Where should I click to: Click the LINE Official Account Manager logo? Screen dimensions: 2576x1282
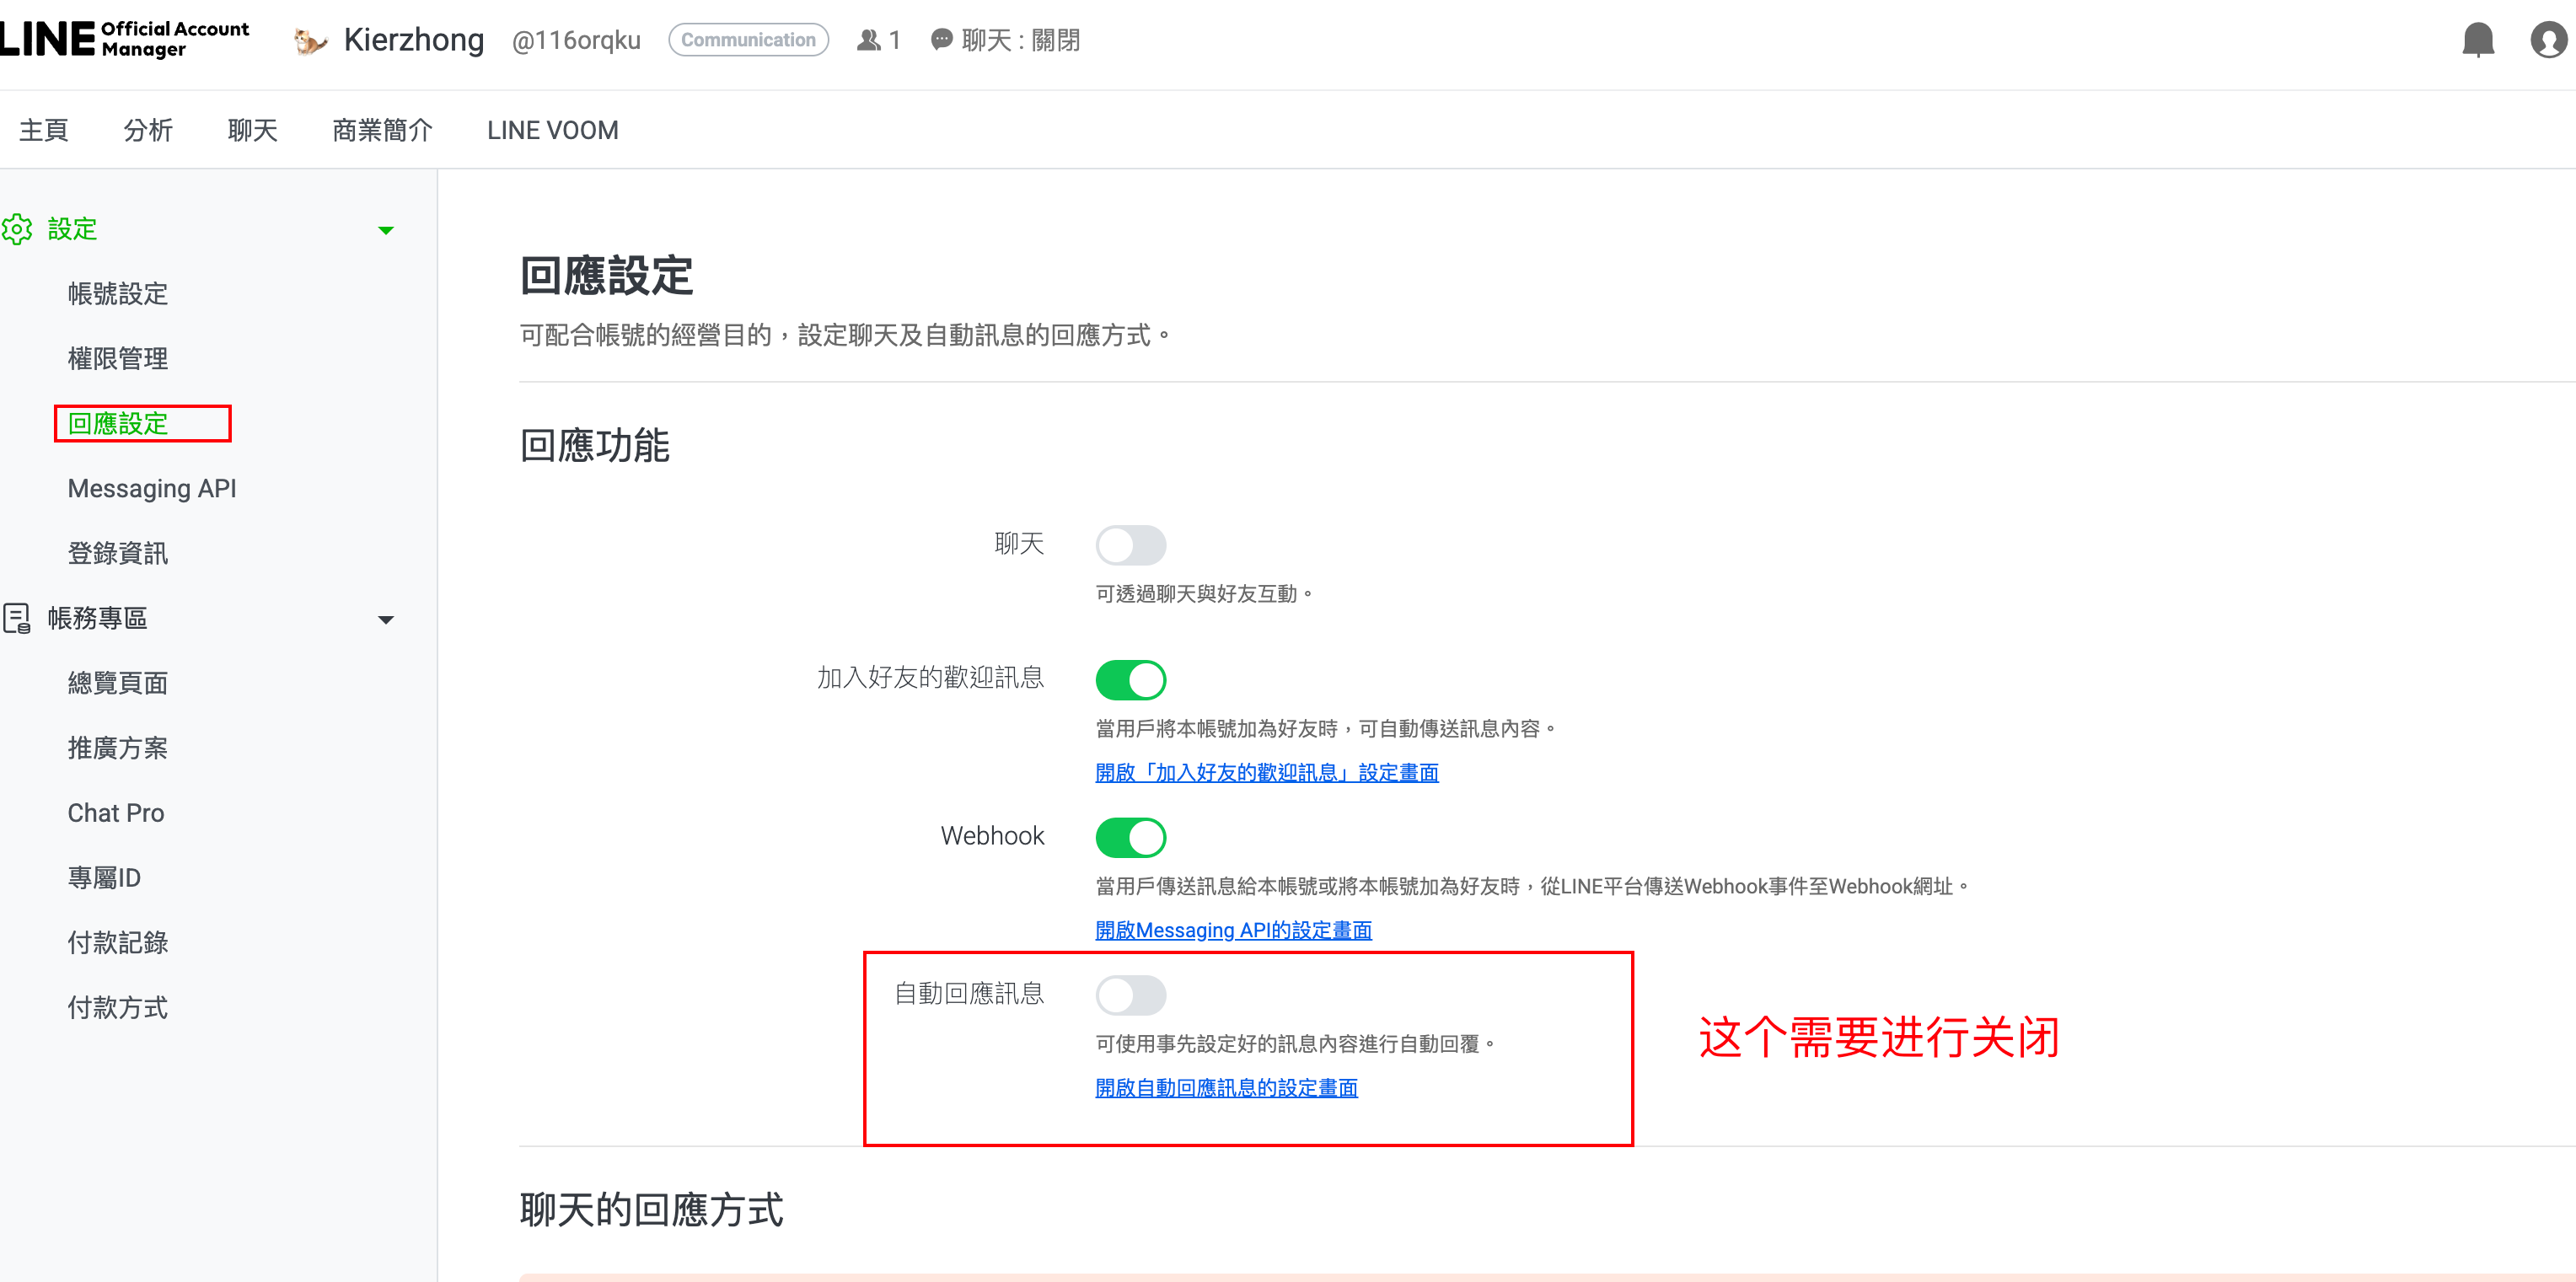[124, 40]
